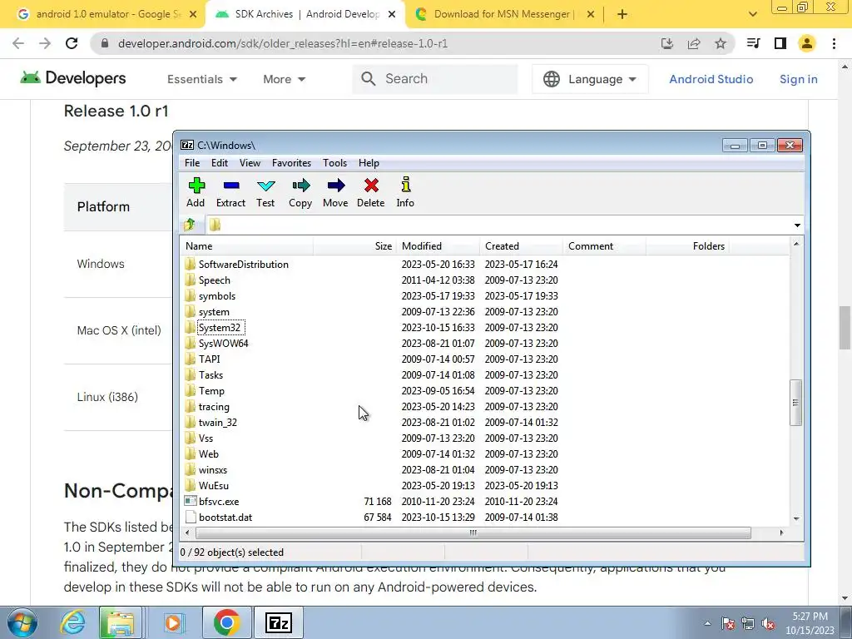Open the 7-Zip Help menu
This screenshot has width=852, height=639.
[x=369, y=163]
